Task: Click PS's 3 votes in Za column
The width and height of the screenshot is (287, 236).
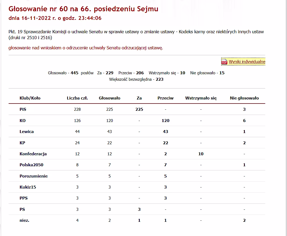Action: click(139, 209)
